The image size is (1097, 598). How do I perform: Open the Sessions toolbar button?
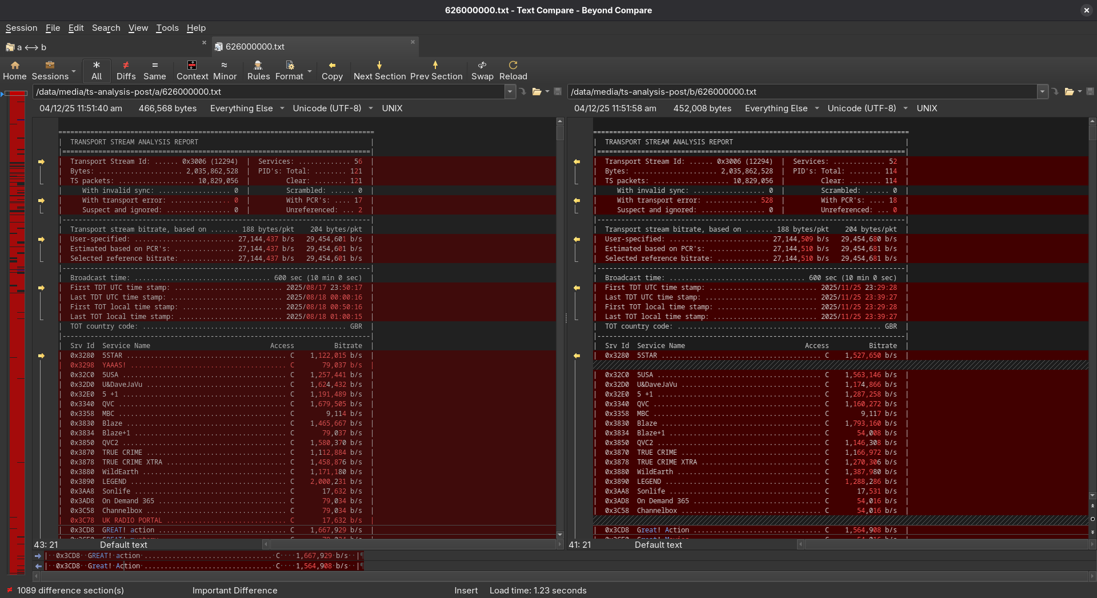[50, 70]
